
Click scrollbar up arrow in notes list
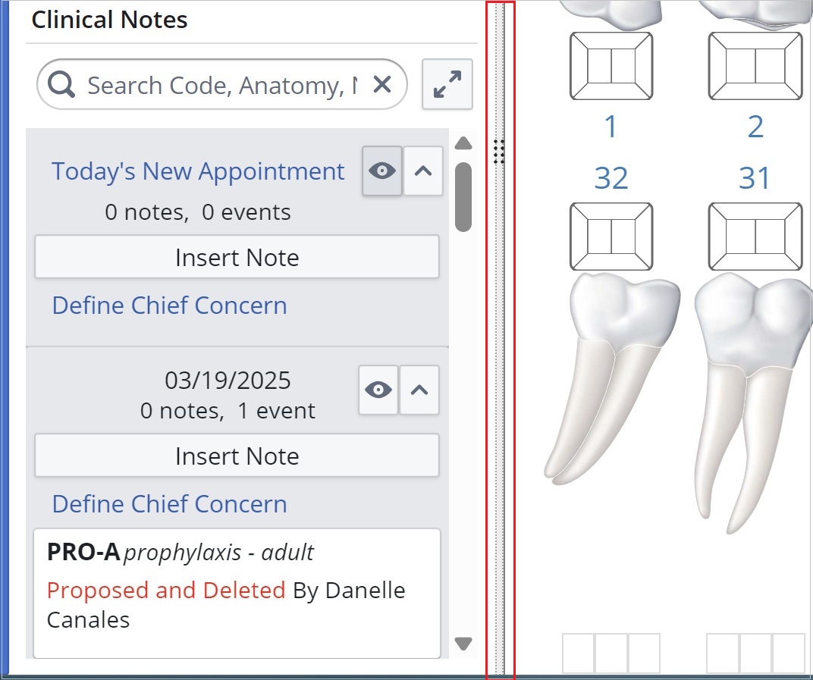pyautogui.click(x=463, y=143)
